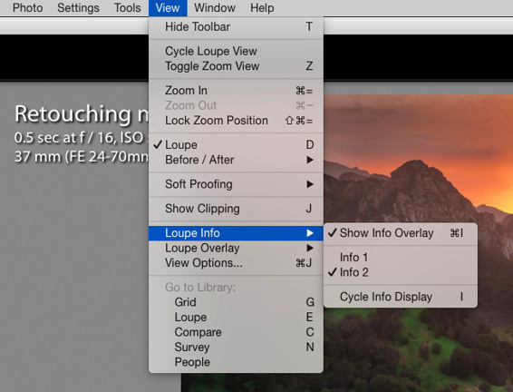Switch to Library Compare view

pyautogui.click(x=236, y=332)
